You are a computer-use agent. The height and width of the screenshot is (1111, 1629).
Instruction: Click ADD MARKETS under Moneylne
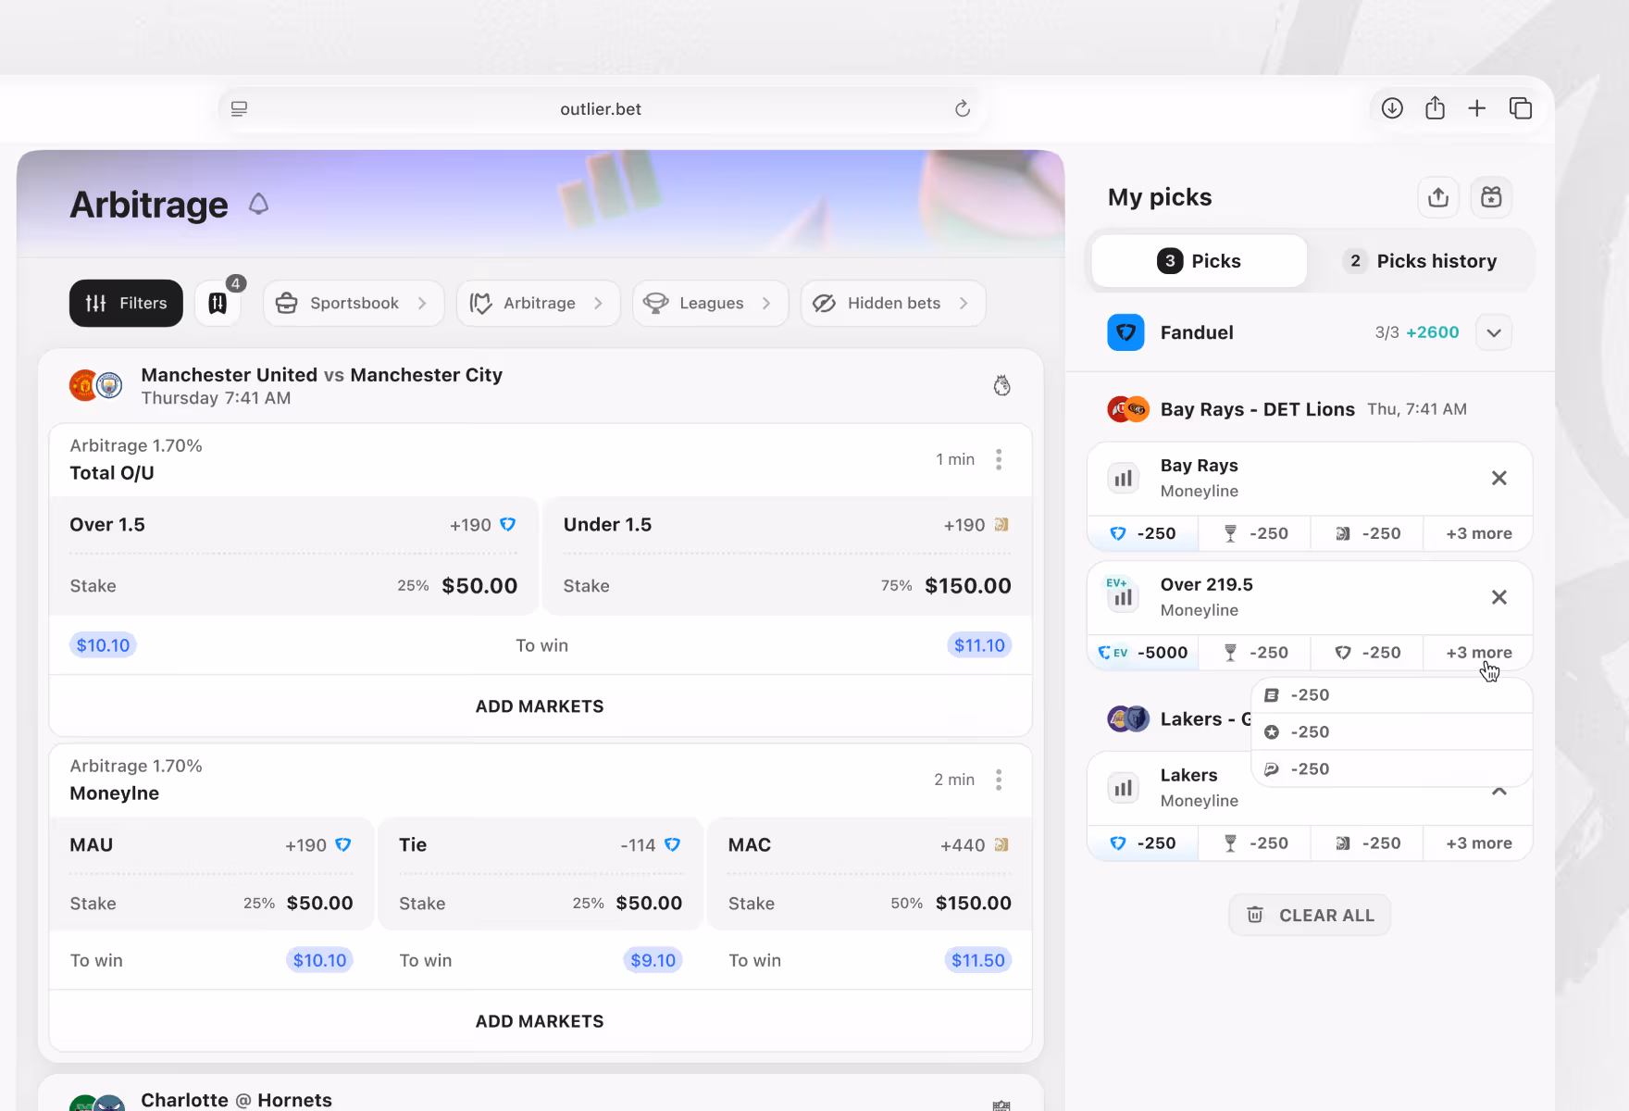[x=540, y=1021]
